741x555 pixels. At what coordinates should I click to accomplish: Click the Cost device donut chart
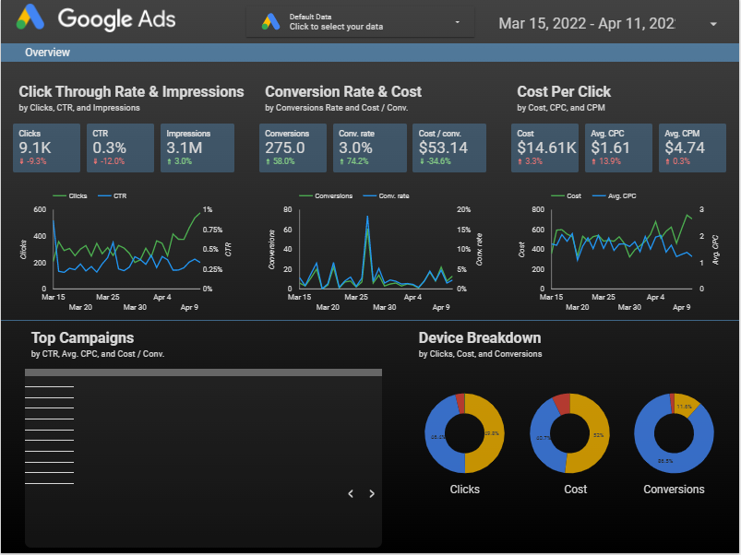coord(570,433)
